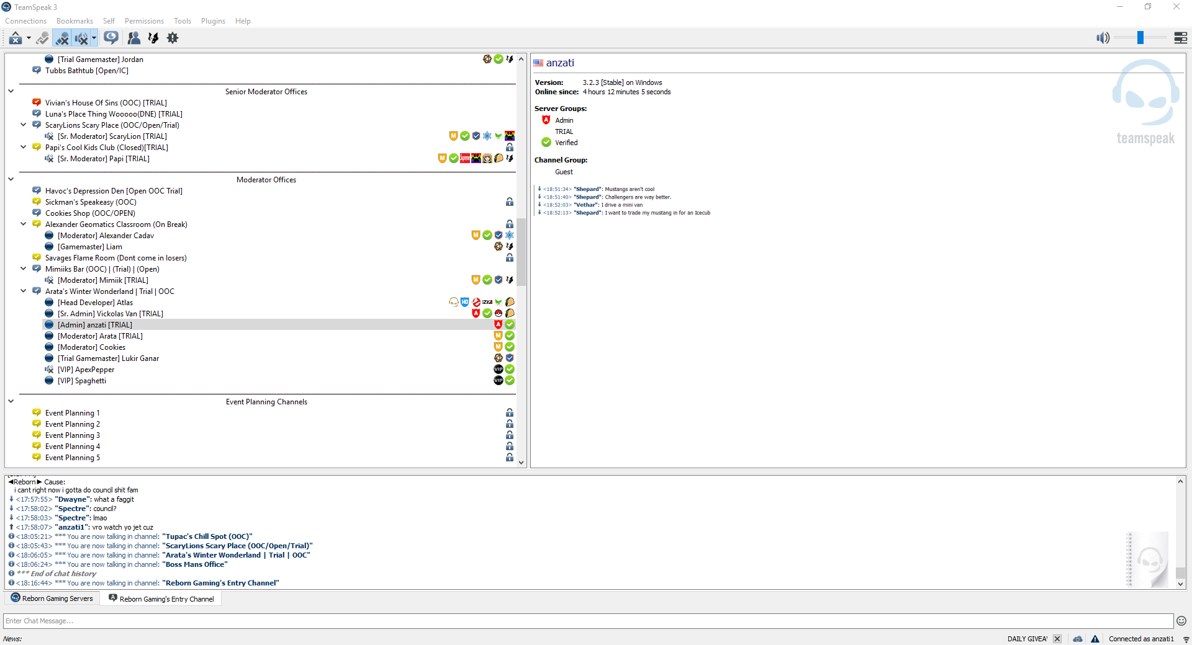Select user [Trial Gamemaster] Lukir Ganar

(108, 358)
